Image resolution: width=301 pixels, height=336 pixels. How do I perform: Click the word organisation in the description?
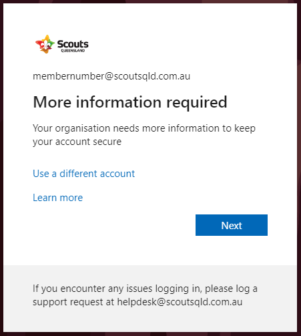coord(83,129)
